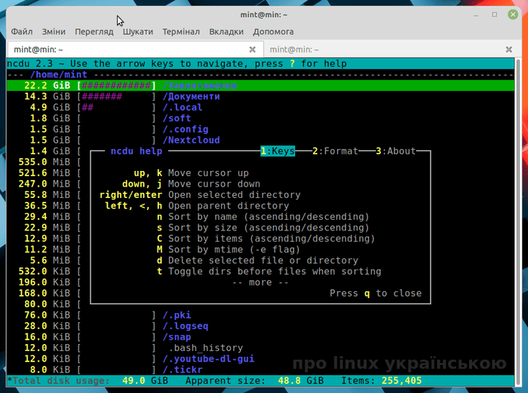The width and height of the screenshot is (528, 393).
Task: Click the 'Sort by name' help line
Action: pyautogui.click(x=269, y=217)
